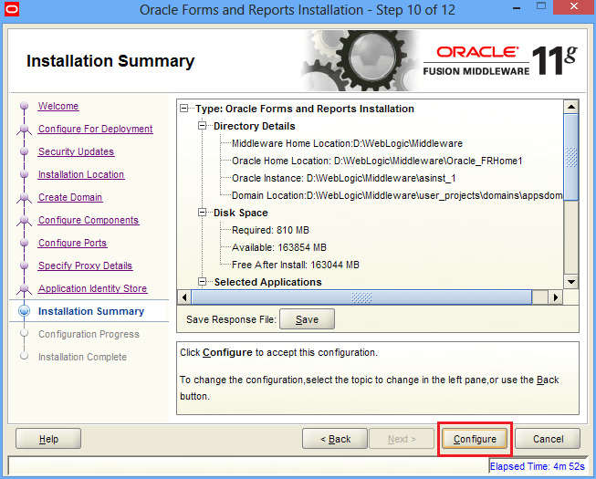Click the Installation Complete step label
The image size is (596, 479).
82,357
